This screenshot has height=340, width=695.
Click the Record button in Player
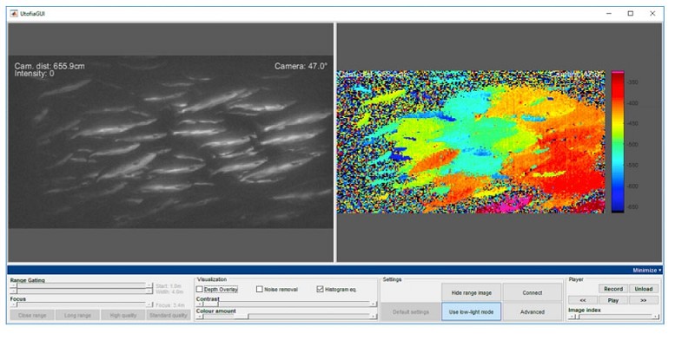(x=613, y=289)
